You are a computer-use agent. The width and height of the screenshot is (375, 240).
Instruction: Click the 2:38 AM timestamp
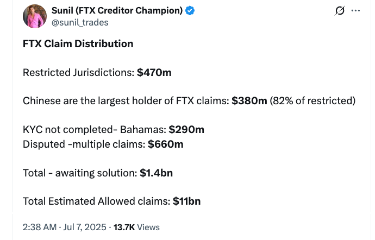point(40,227)
